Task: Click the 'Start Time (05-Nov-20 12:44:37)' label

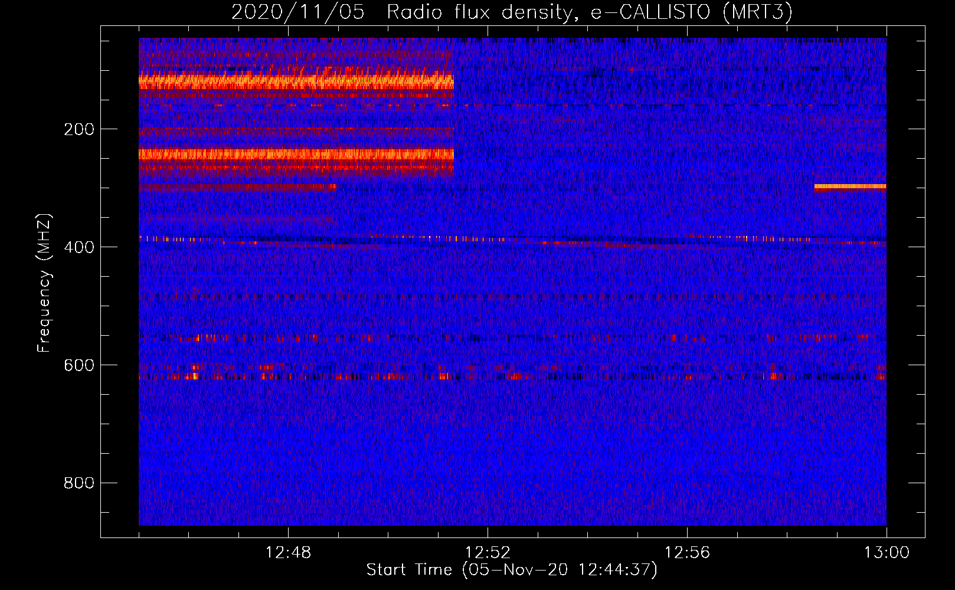Action: (x=512, y=570)
